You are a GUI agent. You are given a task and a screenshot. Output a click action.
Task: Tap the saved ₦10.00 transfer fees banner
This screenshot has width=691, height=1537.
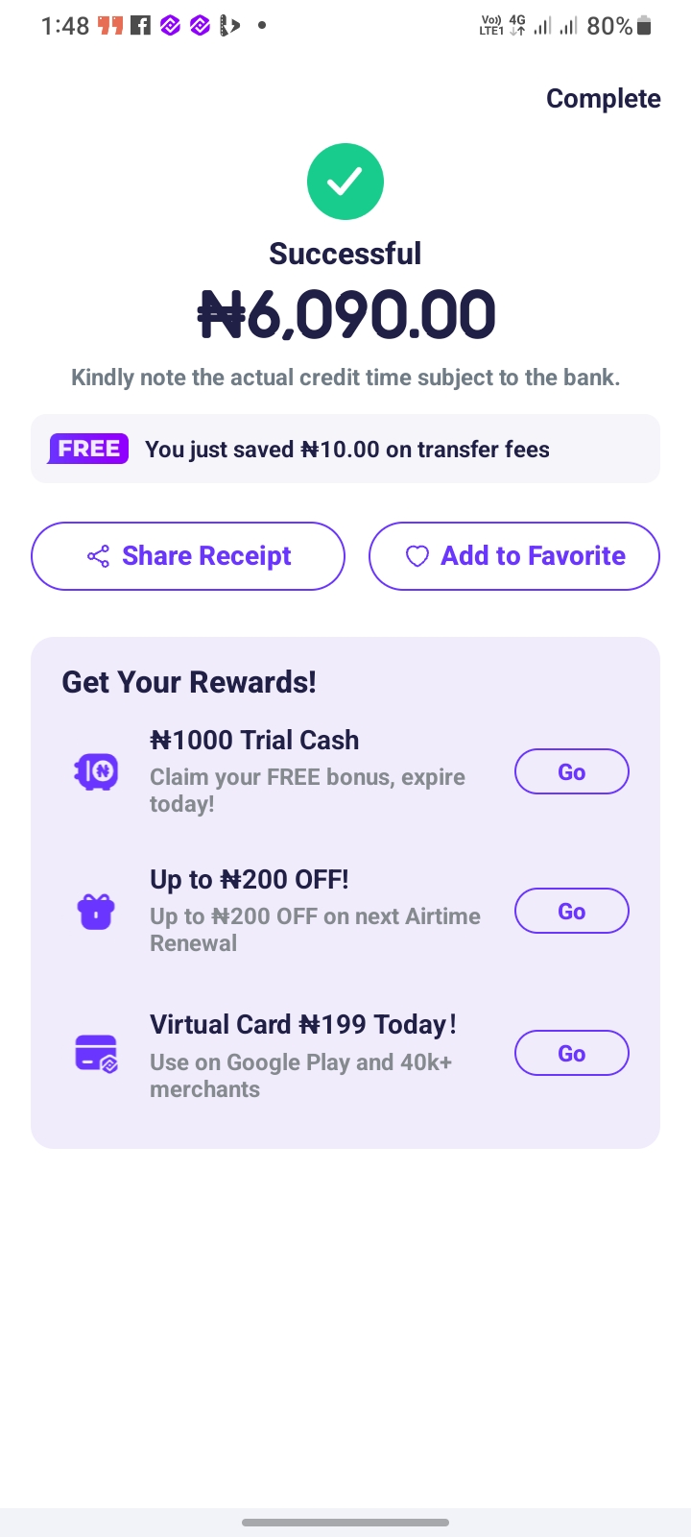[x=345, y=449]
